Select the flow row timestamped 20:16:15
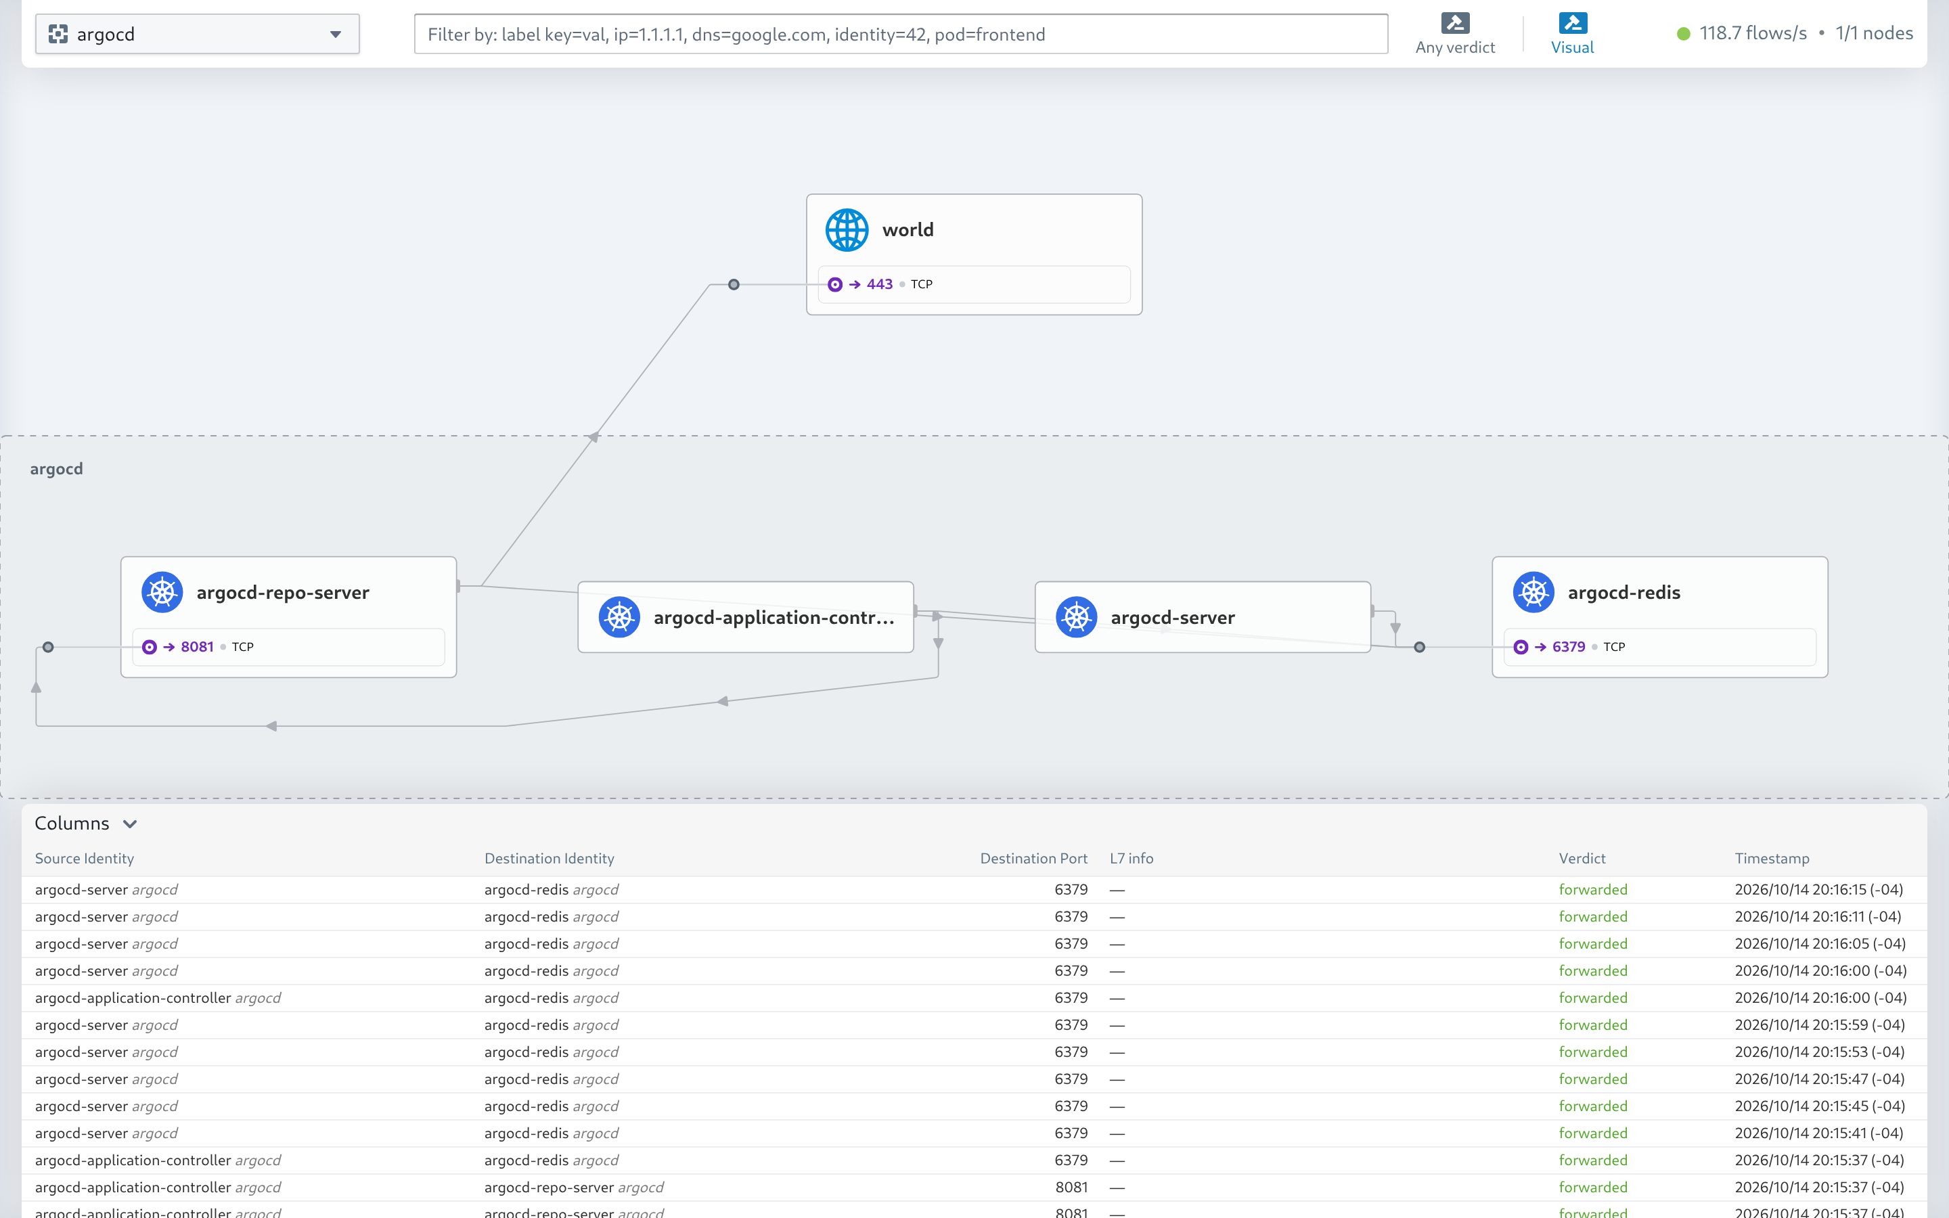1949x1218 pixels. point(974,889)
